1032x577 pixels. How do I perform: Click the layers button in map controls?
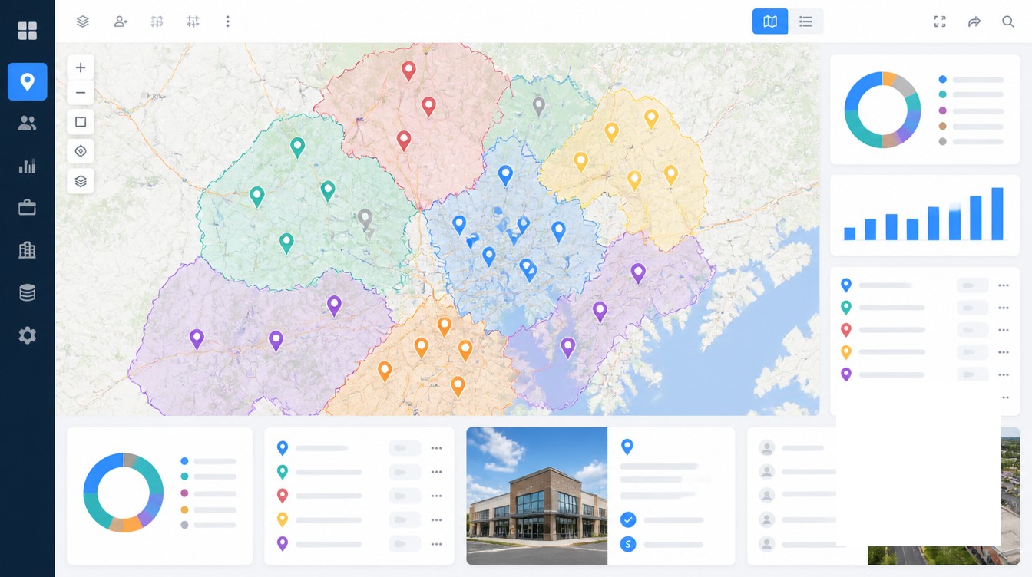(81, 181)
